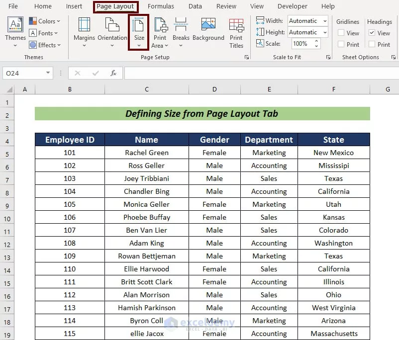Open the Name Box dropdown
Viewport: 399px width, 340px height.
coord(49,73)
